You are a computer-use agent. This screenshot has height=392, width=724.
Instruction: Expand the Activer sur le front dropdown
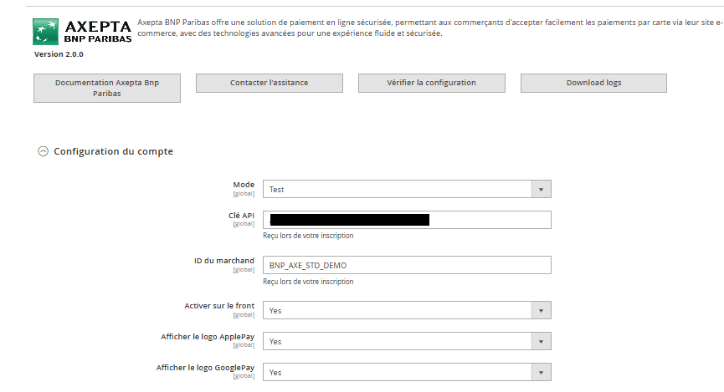(x=407, y=311)
